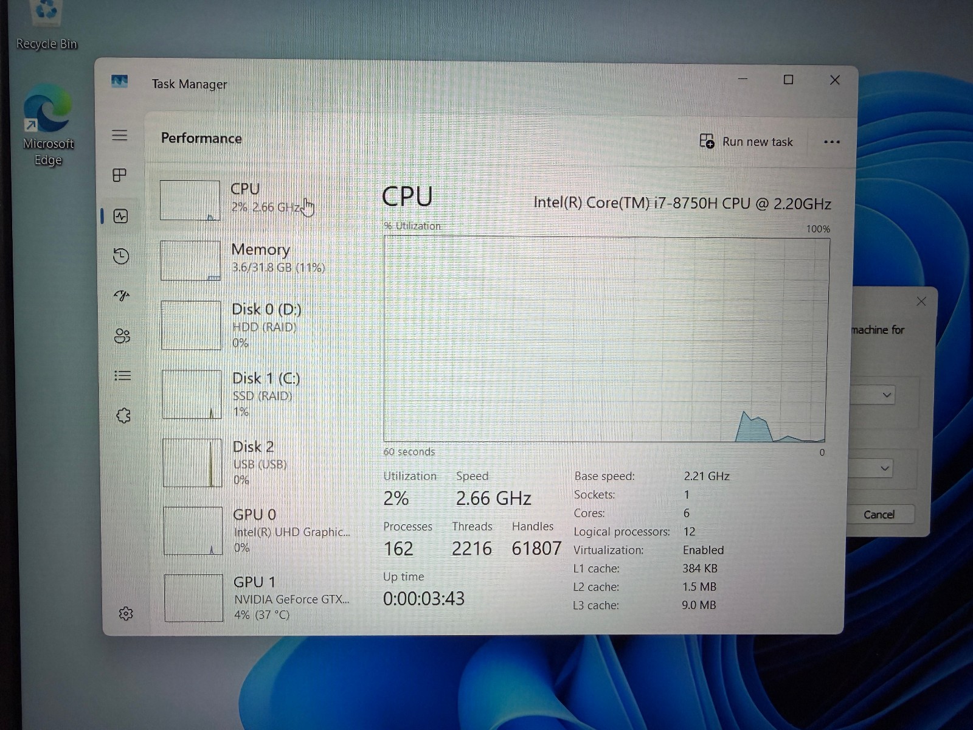The width and height of the screenshot is (973, 730).
Task: Click the Sockets value 1
Action: pos(687,495)
